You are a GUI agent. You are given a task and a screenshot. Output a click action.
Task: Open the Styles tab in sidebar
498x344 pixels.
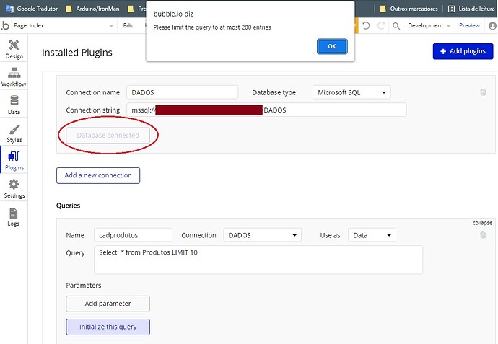pos(14,133)
